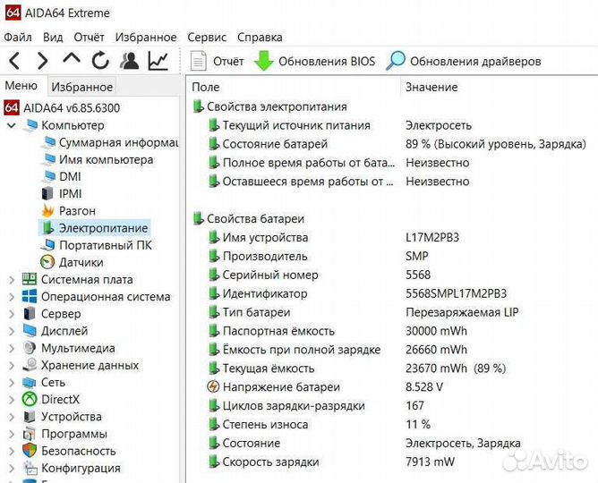This screenshot has width=598, height=483.
Task: Click the Обновления драйверов button label
Action: [475, 62]
